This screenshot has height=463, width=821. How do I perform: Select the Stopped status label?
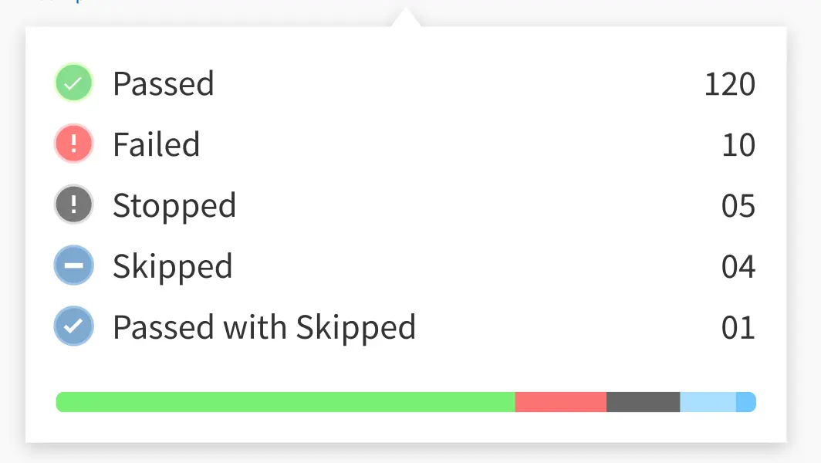(x=174, y=205)
